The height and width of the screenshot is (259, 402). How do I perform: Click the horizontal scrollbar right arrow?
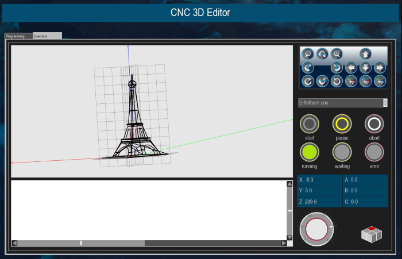coord(284,243)
